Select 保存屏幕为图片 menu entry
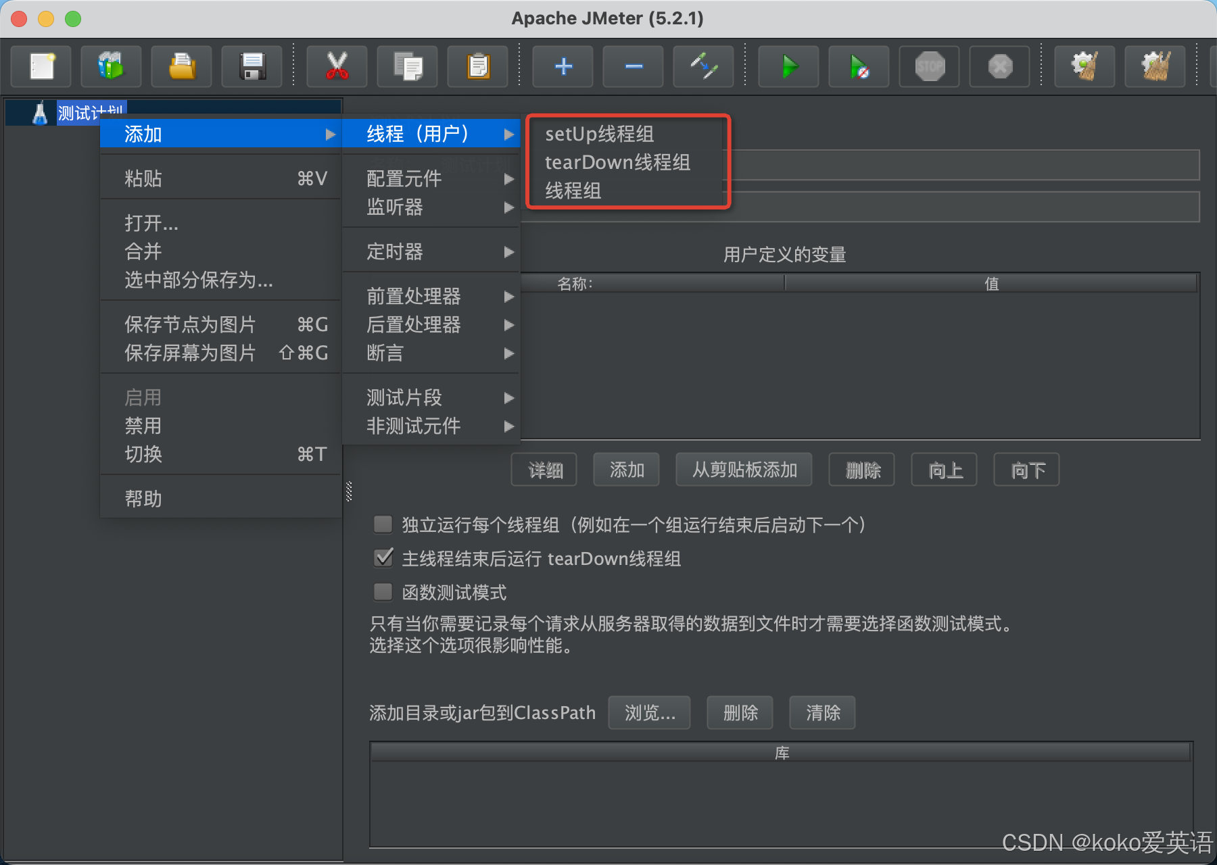The width and height of the screenshot is (1217, 865). click(220, 353)
